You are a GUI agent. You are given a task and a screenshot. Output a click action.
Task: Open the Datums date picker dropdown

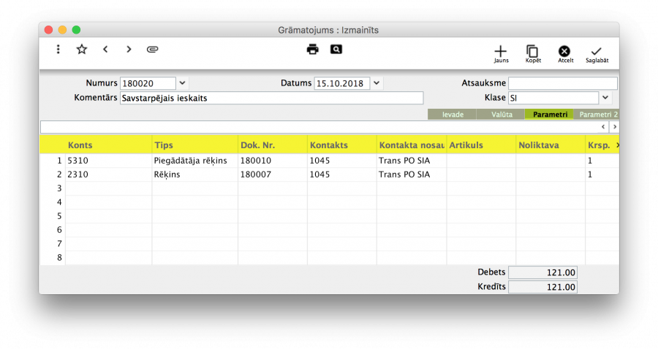pyautogui.click(x=377, y=83)
